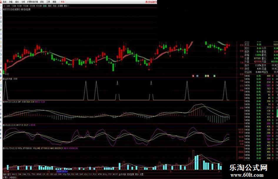This screenshot has width=278, height=179.
Task: Expand the 扩展 bottom panel toggle
Action: (5, 177)
